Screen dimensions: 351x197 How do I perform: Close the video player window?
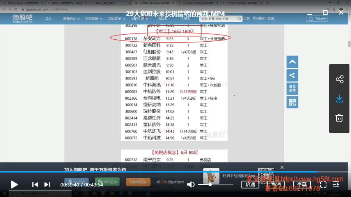(341, 12)
